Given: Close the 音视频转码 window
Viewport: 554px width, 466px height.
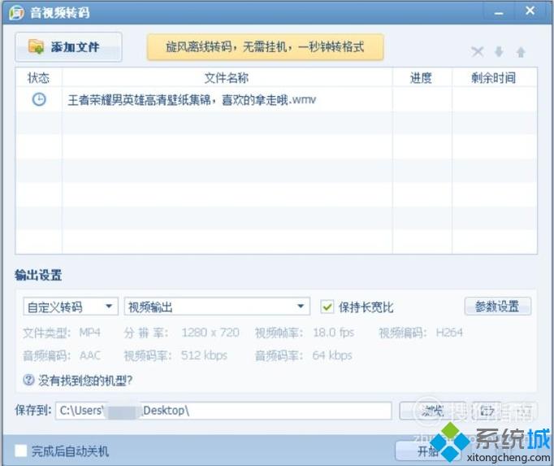Looking at the screenshot, I should [530, 11].
